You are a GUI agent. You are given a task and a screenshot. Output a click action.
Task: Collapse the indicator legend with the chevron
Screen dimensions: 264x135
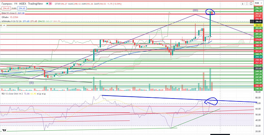(x=4, y=26)
